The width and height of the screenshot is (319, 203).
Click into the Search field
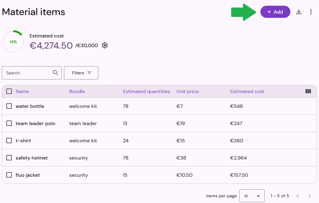(x=31, y=73)
